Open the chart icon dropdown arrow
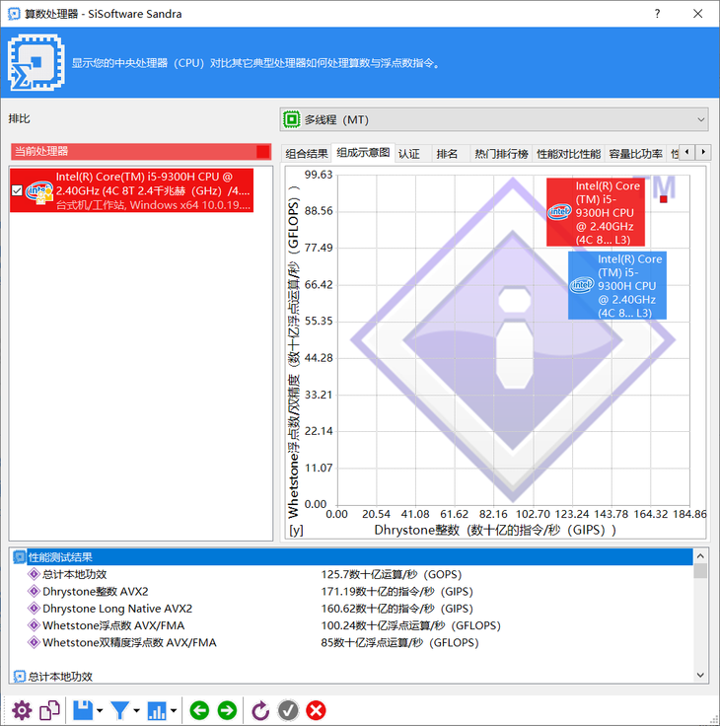The height and width of the screenshot is (726, 720). click(174, 711)
